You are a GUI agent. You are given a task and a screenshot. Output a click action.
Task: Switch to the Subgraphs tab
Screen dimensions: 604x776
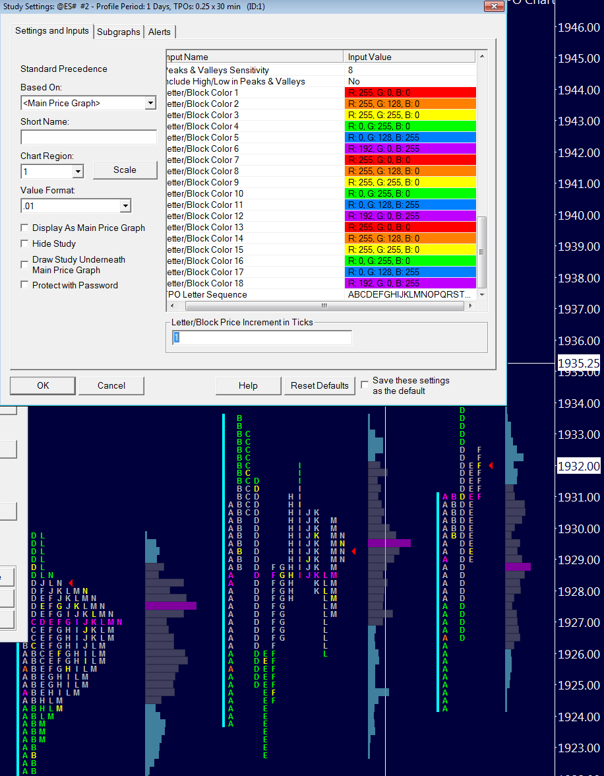coord(119,32)
